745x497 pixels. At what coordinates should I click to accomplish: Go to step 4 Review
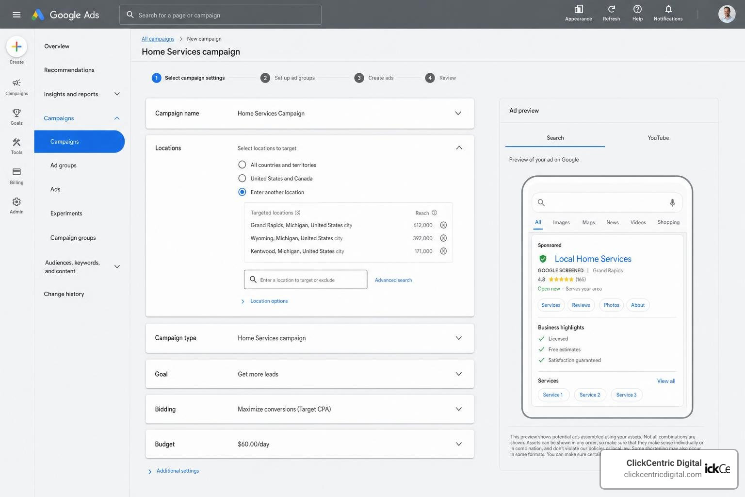[441, 78]
